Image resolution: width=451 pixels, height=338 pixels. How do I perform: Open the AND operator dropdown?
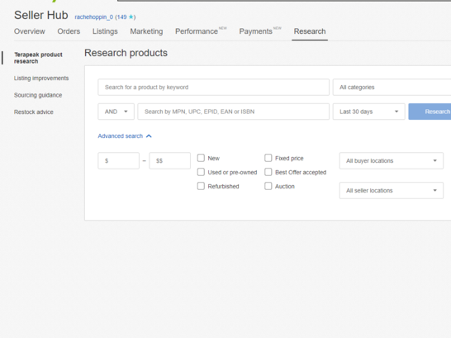click(116, 112)
